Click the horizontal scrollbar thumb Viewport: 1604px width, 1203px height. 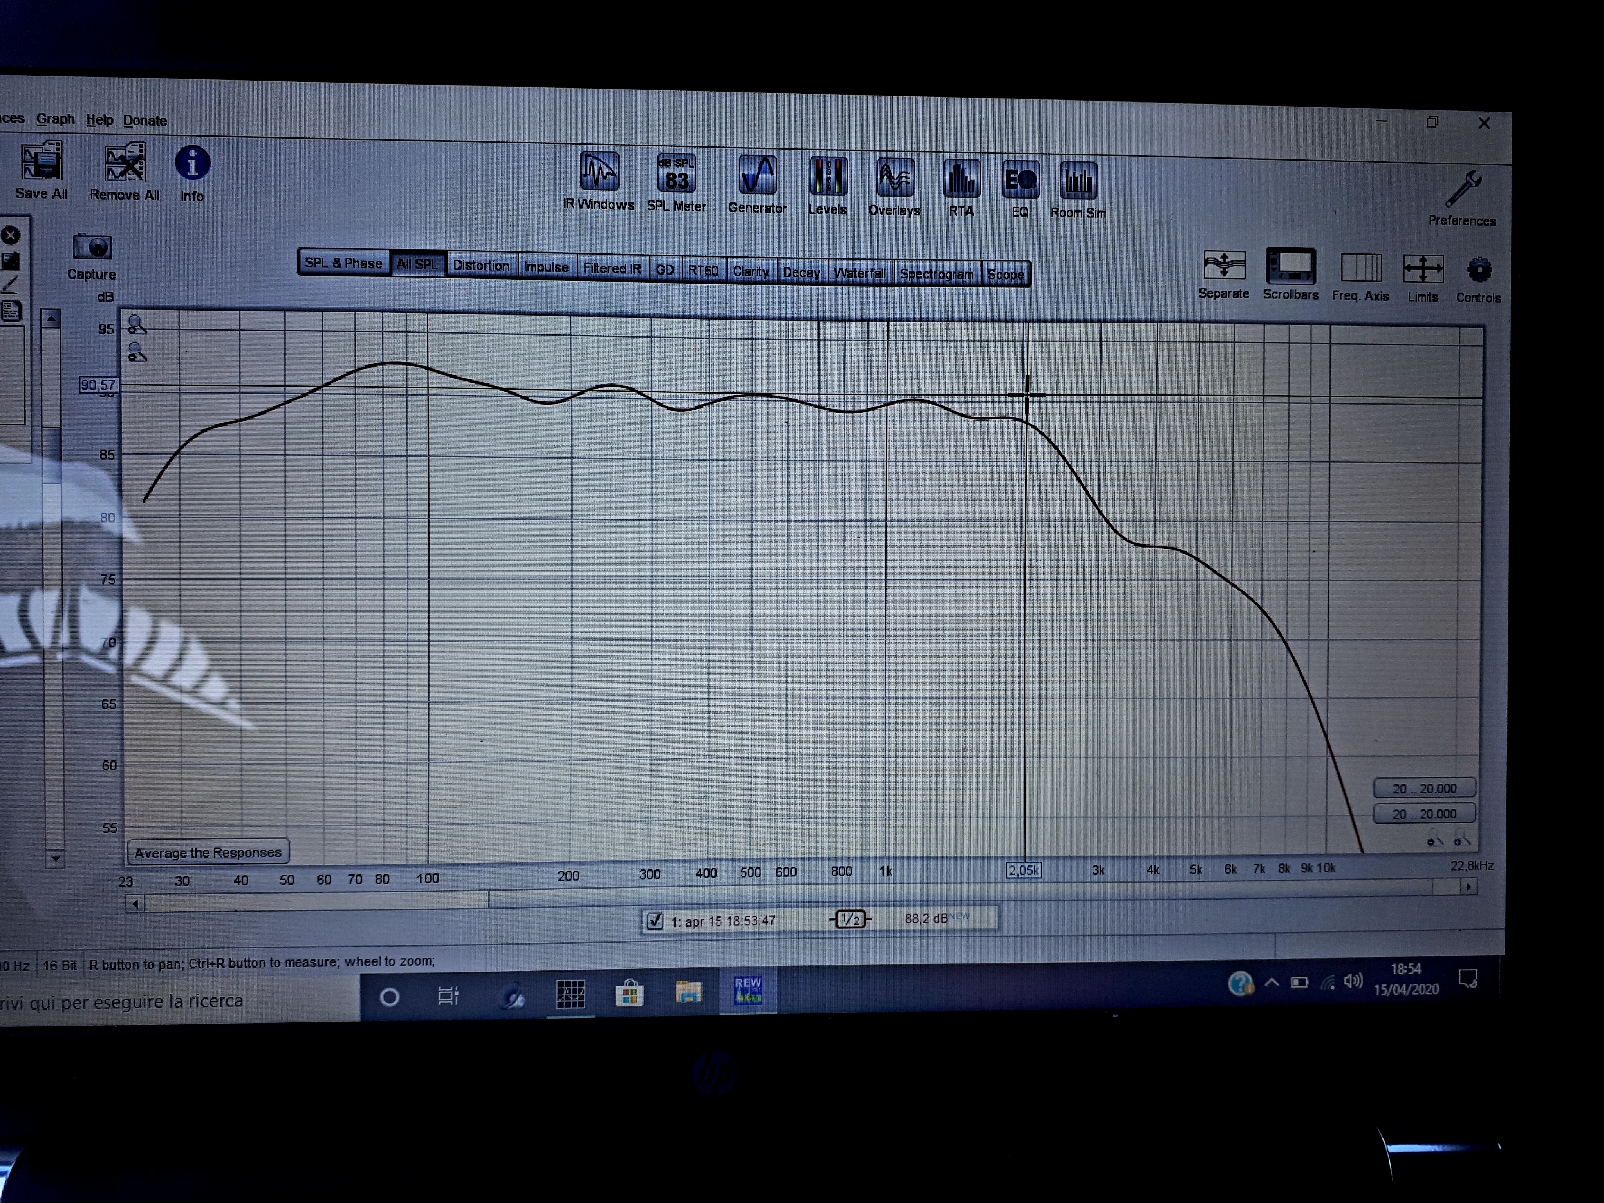[x=961, y=893]
